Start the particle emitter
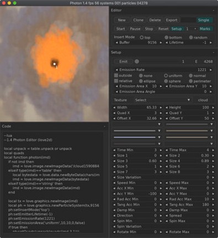This screenshot has width=218, height=238. coord(121,29)
